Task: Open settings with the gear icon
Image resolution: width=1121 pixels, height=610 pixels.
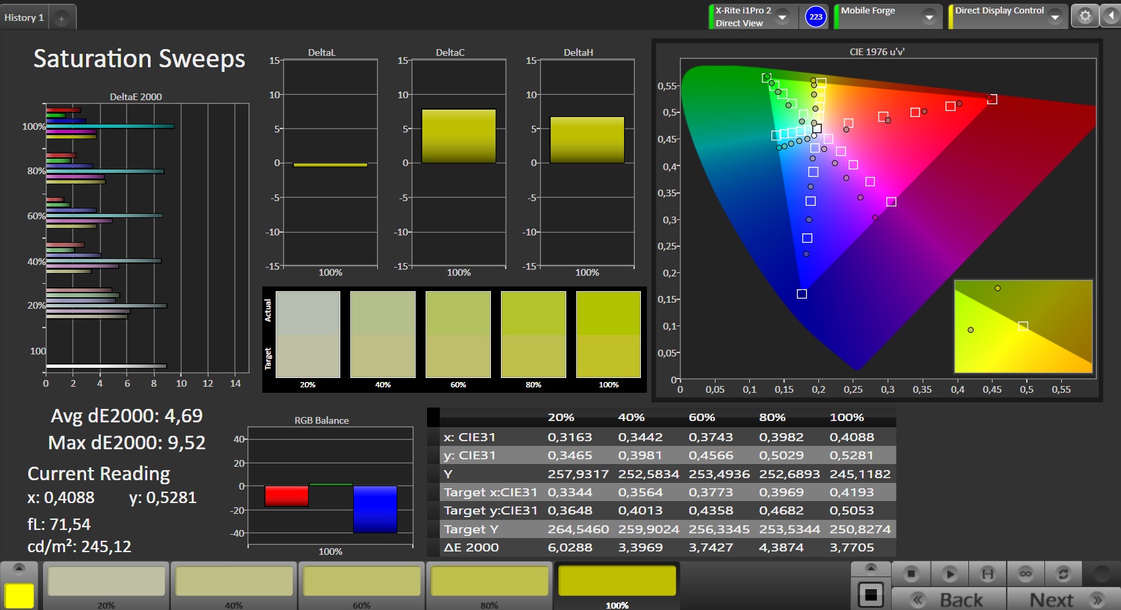Action: (x=1085, y=16)
